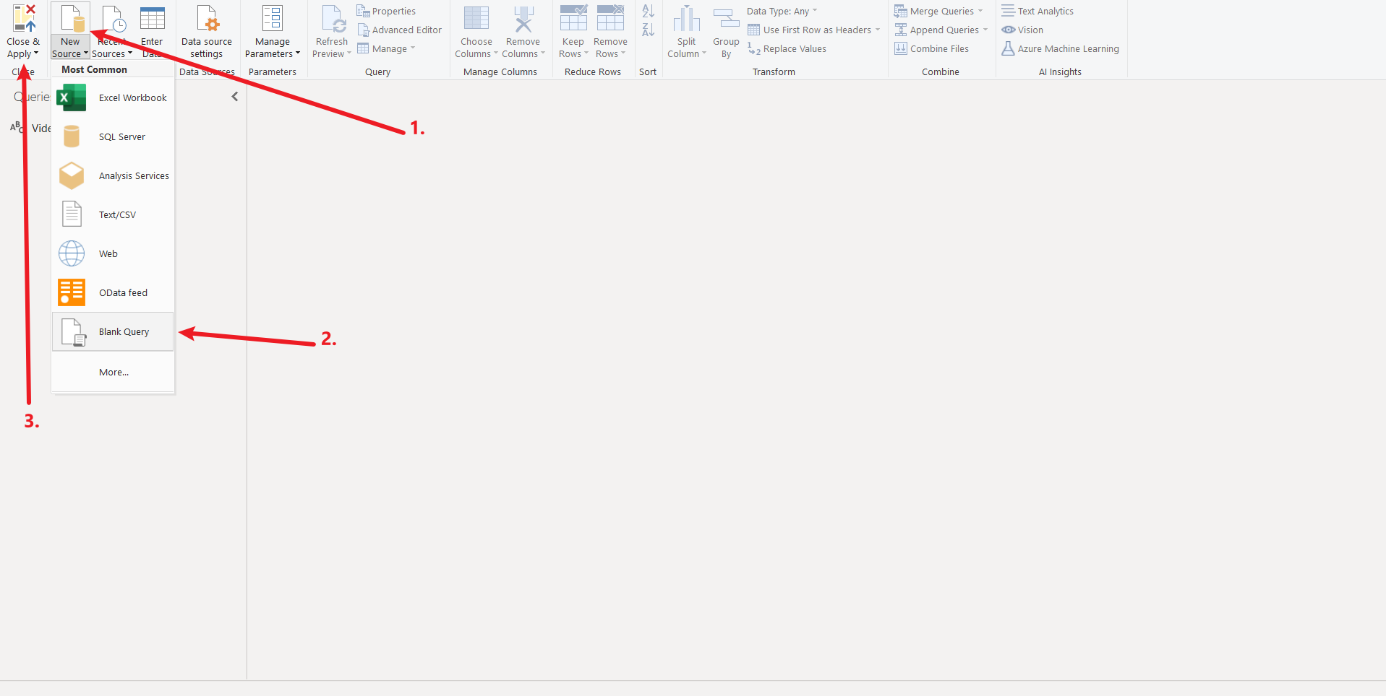Sort ascending with the A-Z icon
This screenshot has height=696, width=1386.
coord(648,11)
